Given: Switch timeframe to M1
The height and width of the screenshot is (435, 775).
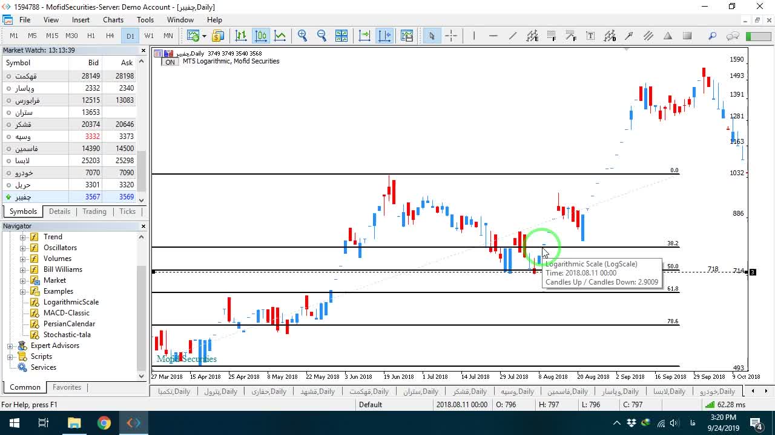Looking at the screenshot, I should coord(14,36).
